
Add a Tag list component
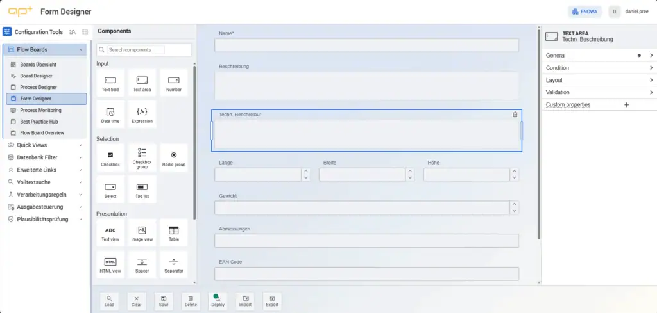(142, 189)
